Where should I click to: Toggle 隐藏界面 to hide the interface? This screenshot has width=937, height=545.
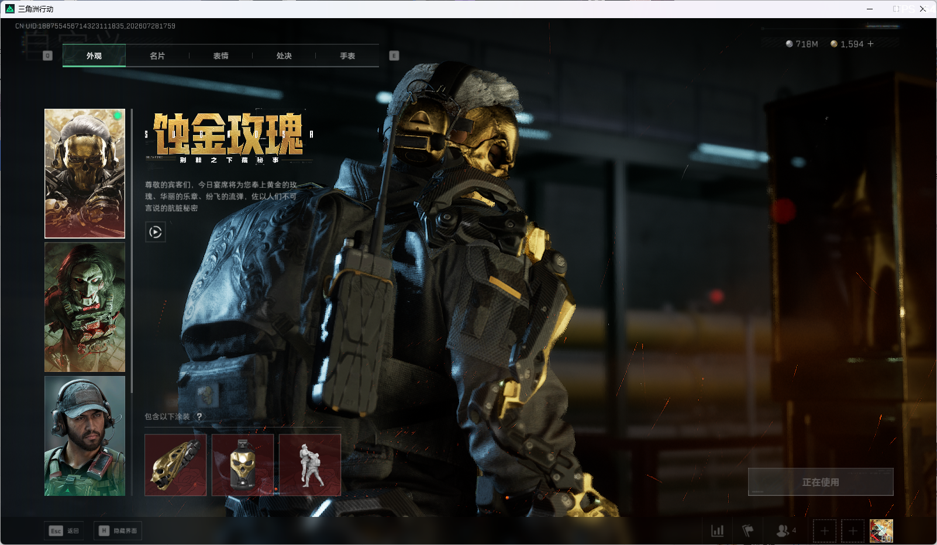(118, 530)
